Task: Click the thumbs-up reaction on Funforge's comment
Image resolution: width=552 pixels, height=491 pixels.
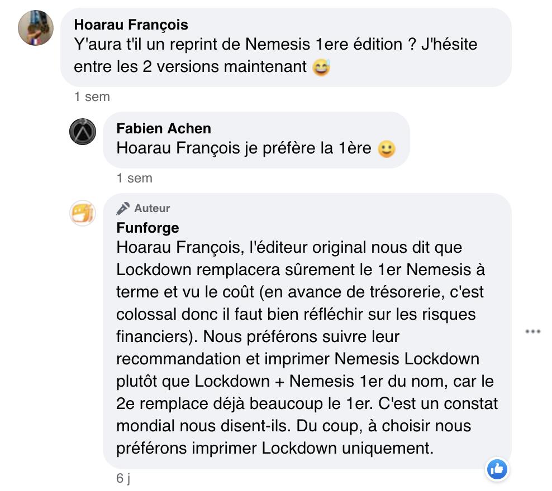Action: tap(497, 469)
